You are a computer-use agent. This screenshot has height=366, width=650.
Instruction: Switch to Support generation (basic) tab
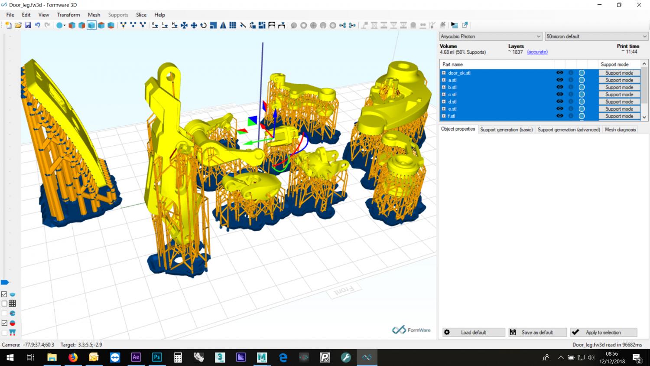point(506,129)
